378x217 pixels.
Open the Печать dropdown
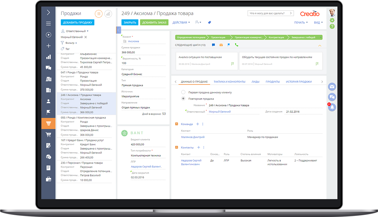coord(301,22)
